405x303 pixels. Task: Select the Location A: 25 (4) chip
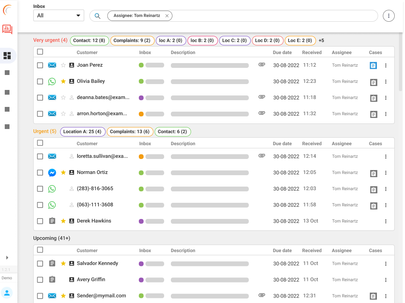pyautogui.click(x=83, y=132)
